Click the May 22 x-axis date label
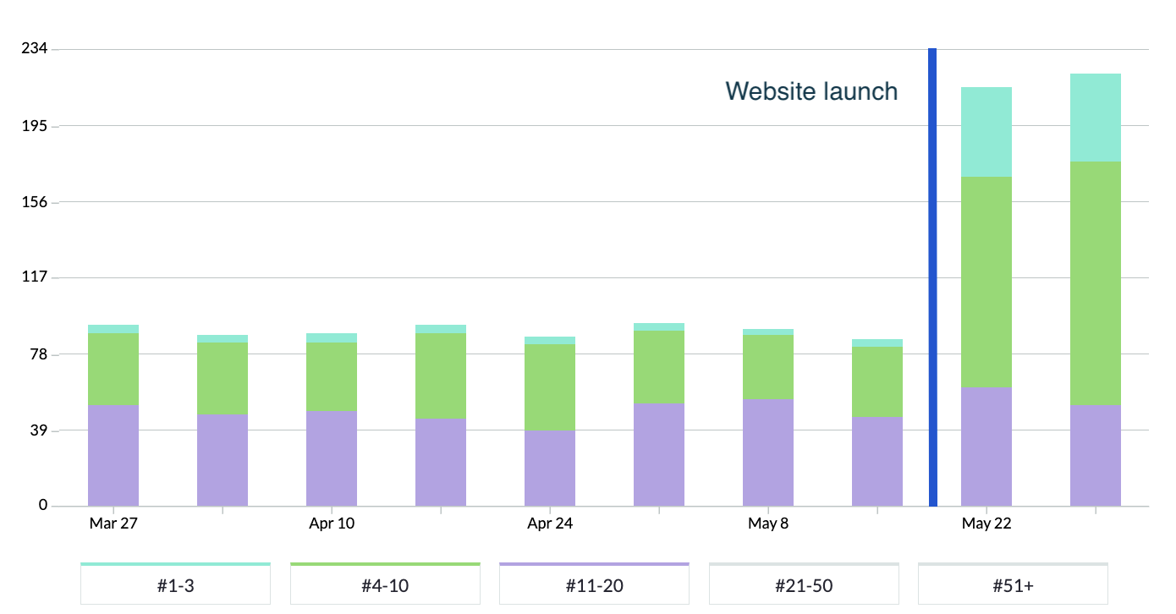Viewport: 1176px width, 614px height. 986,524
